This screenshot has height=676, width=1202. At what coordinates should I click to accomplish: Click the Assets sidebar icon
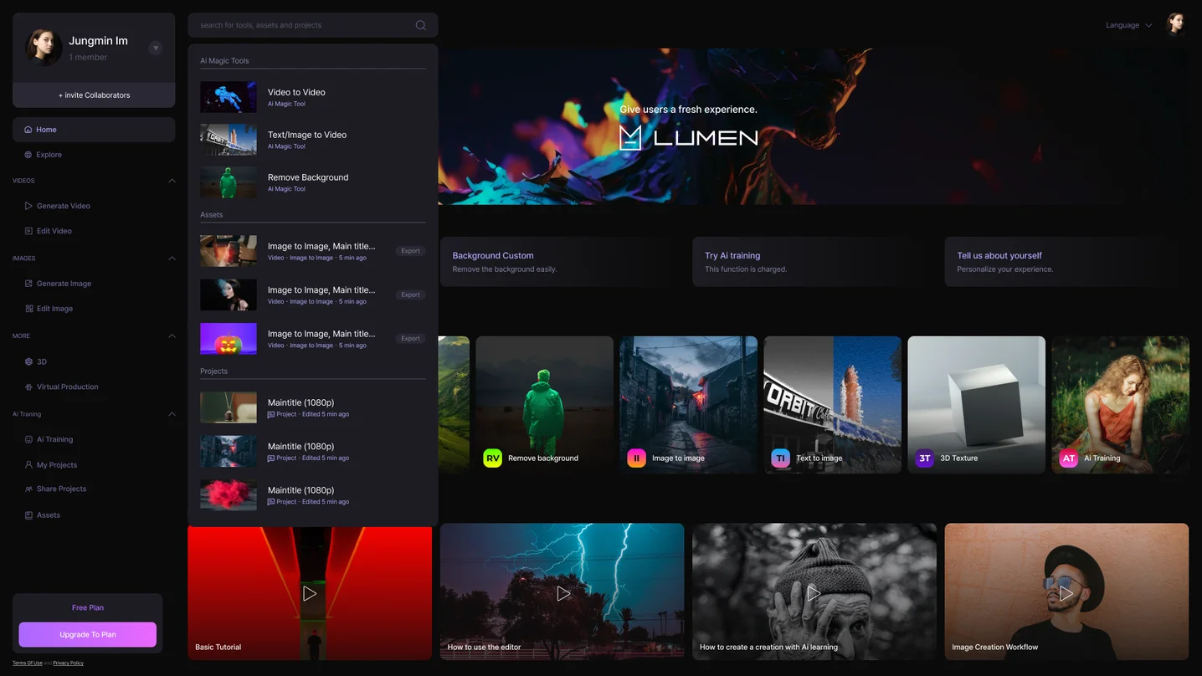pyautogui.click(x=28, y=515)
